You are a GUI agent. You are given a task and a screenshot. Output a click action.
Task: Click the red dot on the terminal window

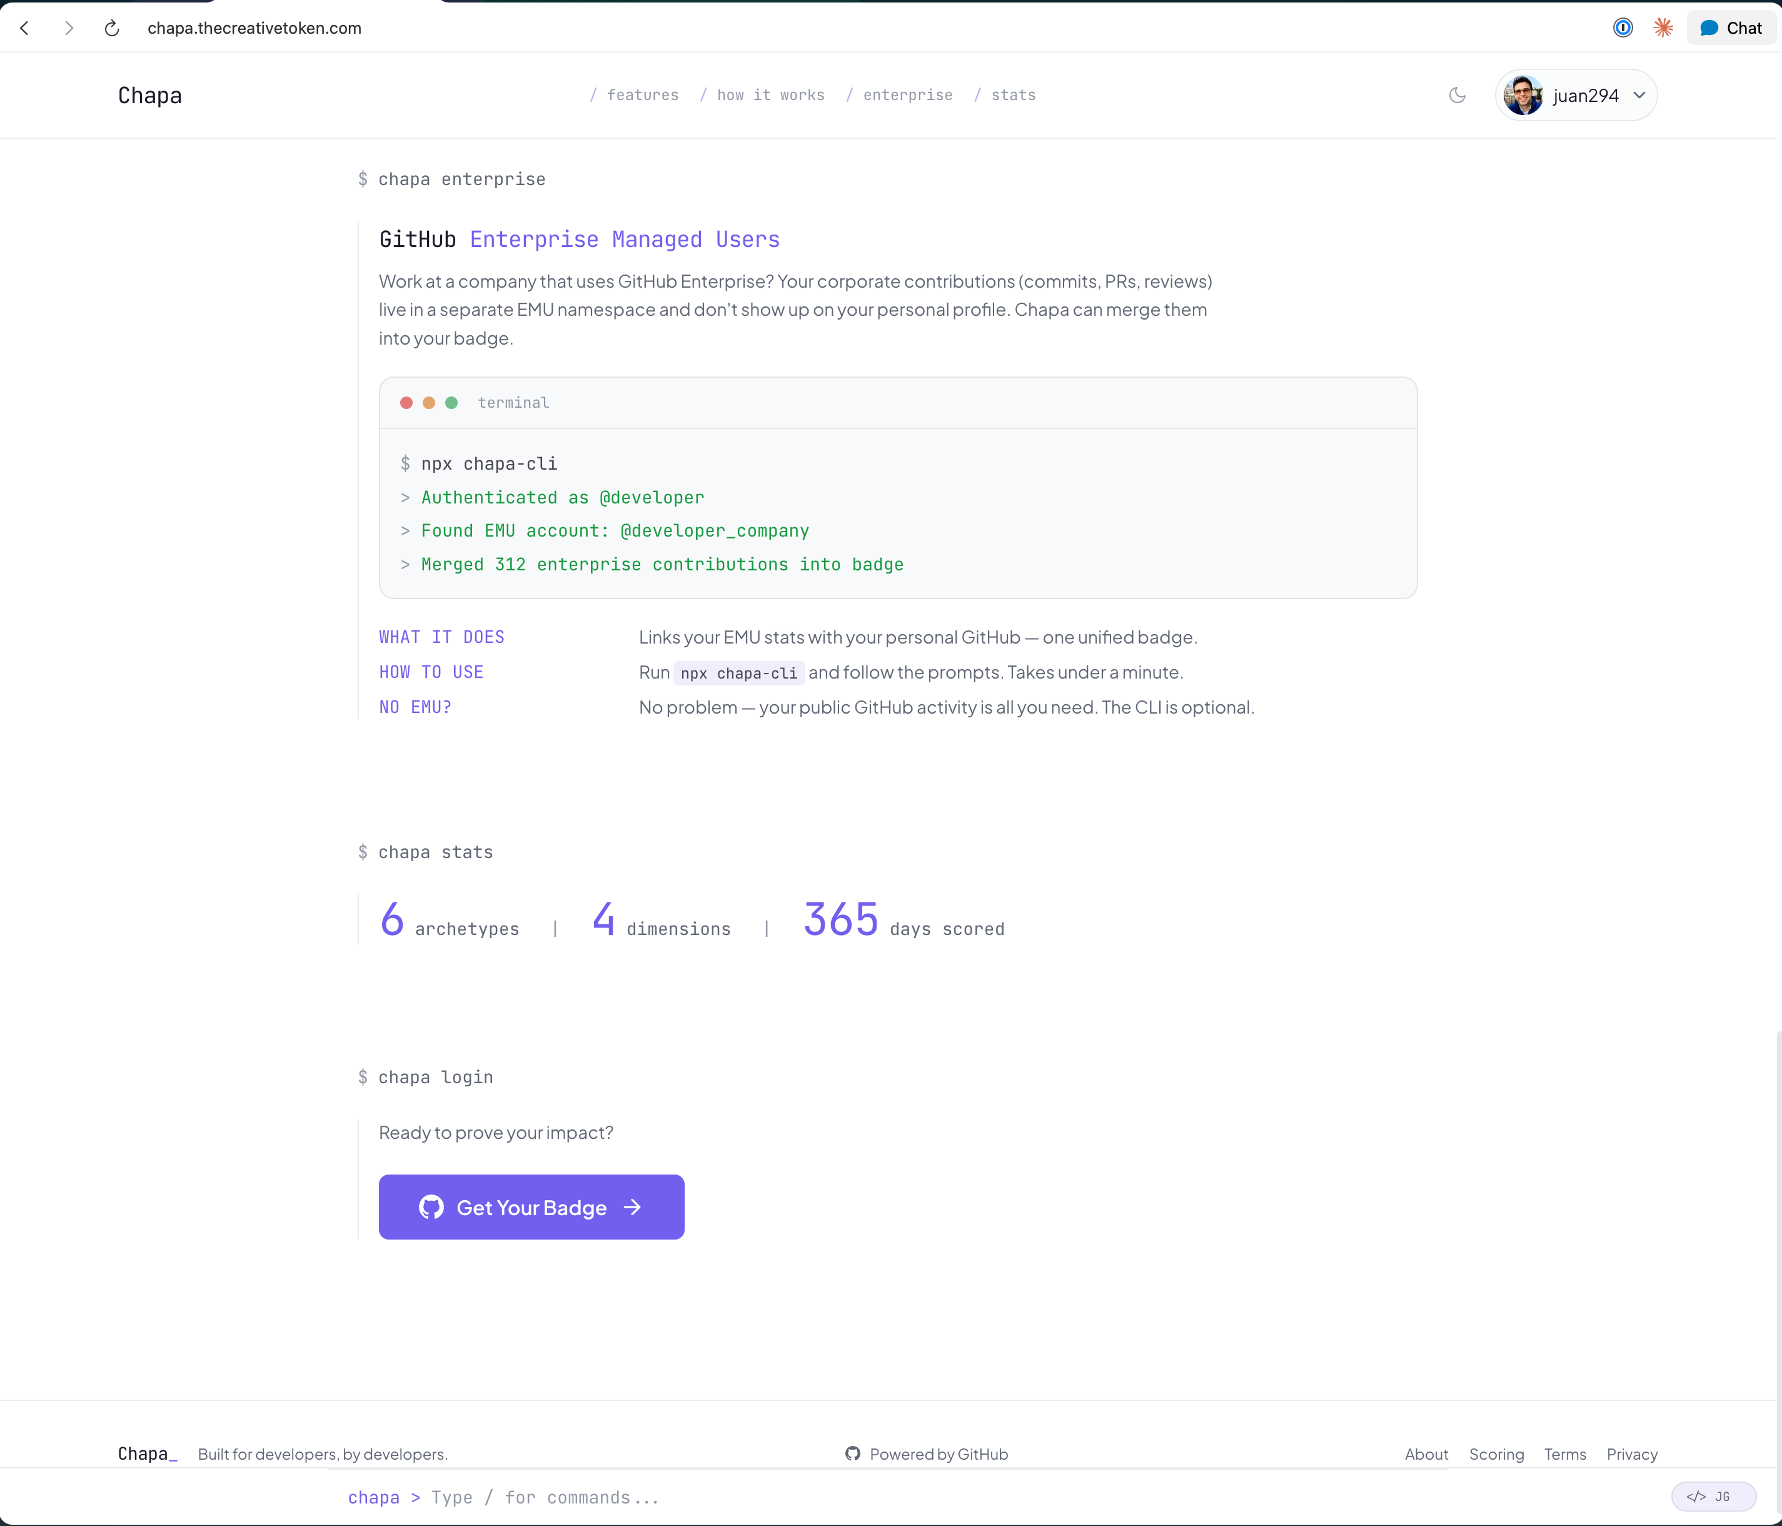[406, 403]
